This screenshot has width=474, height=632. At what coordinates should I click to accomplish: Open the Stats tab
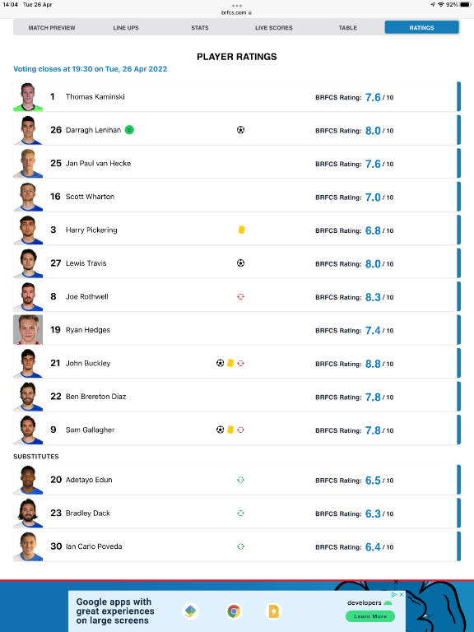[200, 28]
